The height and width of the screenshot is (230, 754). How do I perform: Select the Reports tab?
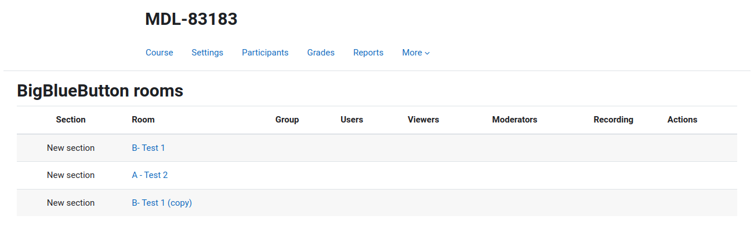click(x=368, y=53)
